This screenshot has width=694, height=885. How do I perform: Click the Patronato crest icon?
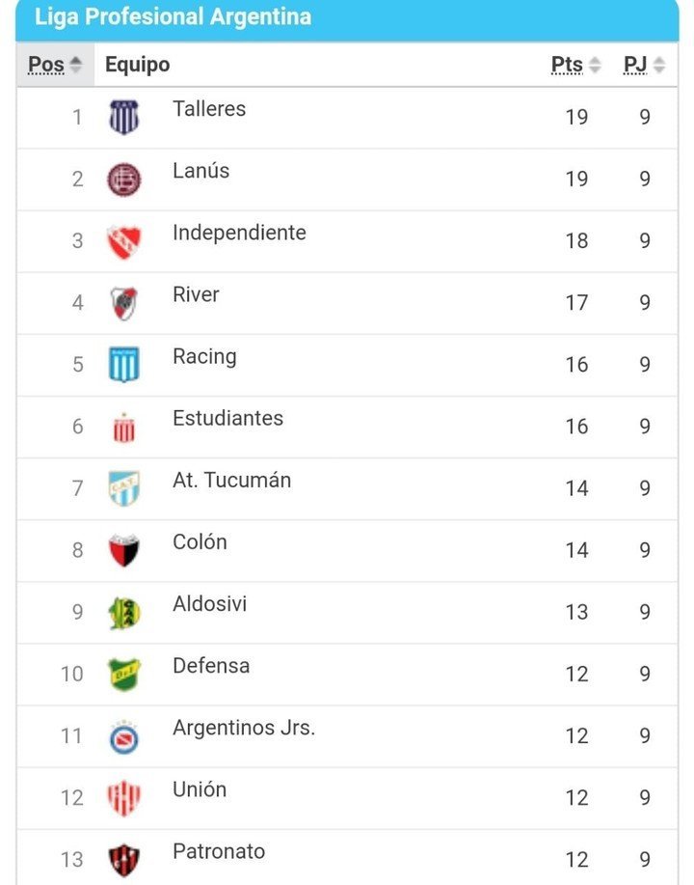(x=123, y=859)
